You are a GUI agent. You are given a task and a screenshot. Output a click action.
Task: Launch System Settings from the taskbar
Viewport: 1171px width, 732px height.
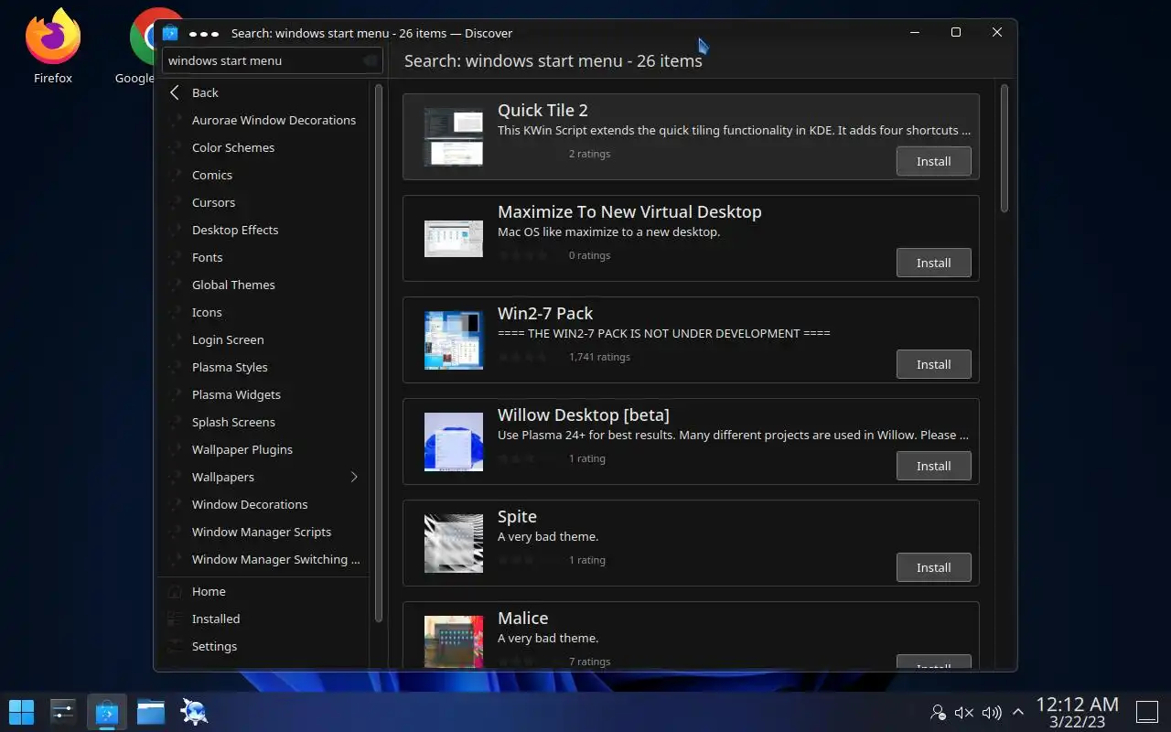point(63,711)
